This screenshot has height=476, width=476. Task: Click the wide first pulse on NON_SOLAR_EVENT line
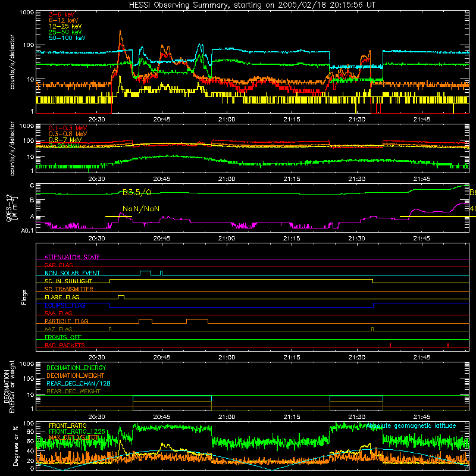point(145,273)
